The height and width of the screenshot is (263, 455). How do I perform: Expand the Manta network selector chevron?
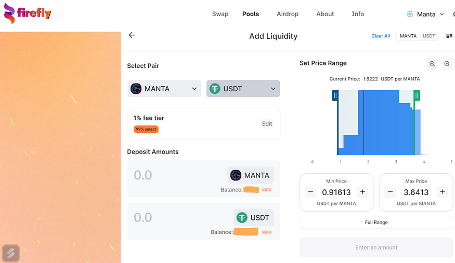coord(441,14)
